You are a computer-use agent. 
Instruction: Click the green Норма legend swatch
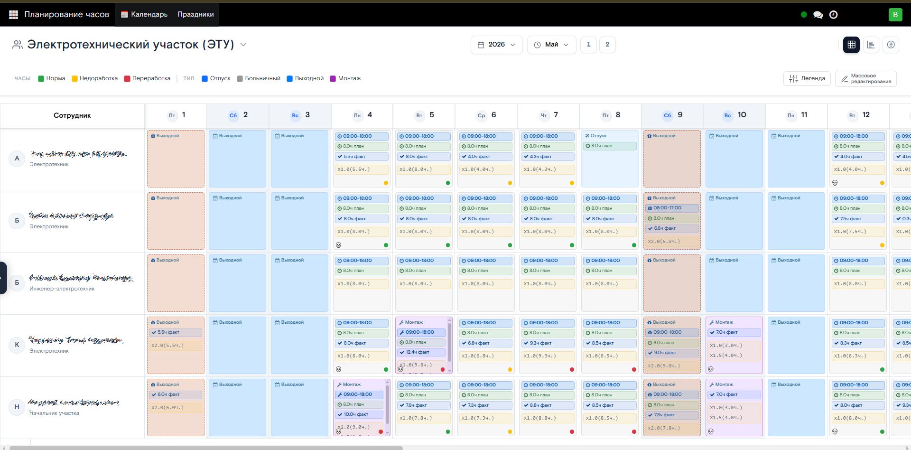pyautogui.click(x=41, y=79)
